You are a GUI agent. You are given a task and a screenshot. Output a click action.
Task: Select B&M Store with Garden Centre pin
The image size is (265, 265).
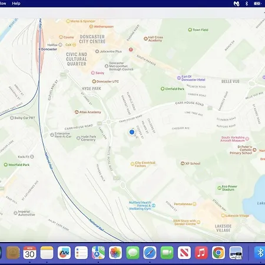pos(198,222)
